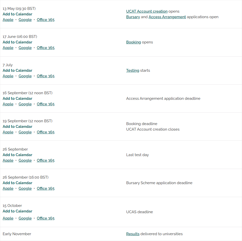The width and height of the screenshot is (242, 241).
Task: Add 16 September deadline to Office 365
Action: tap(45, 104)
